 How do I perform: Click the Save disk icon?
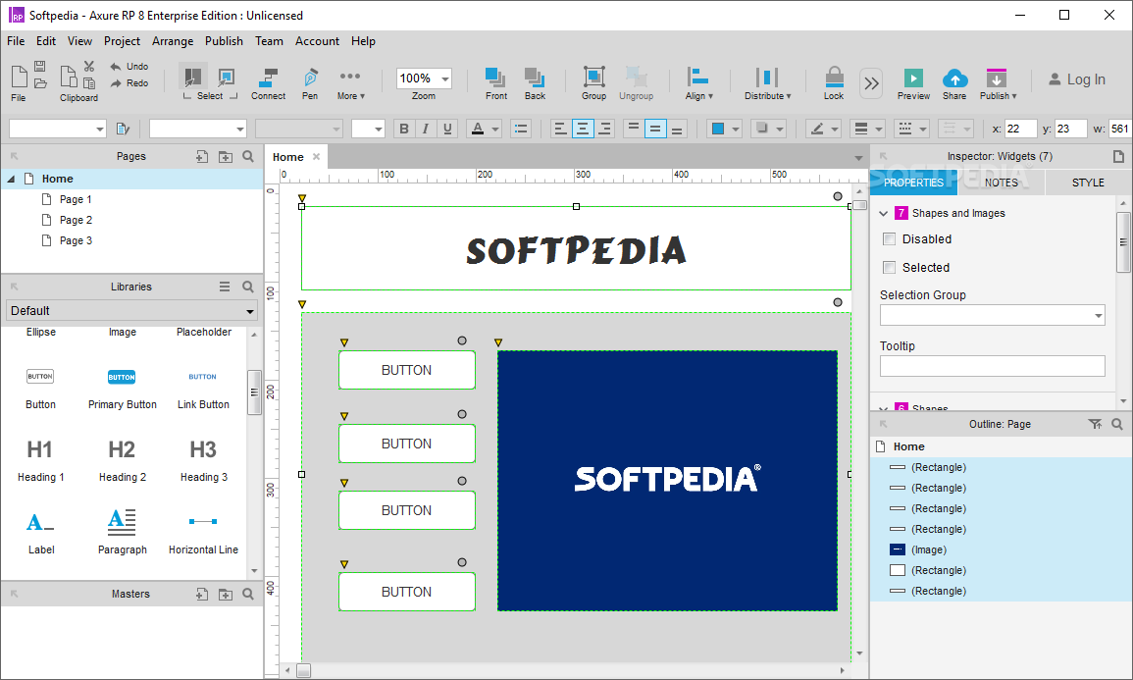point(40,66)
